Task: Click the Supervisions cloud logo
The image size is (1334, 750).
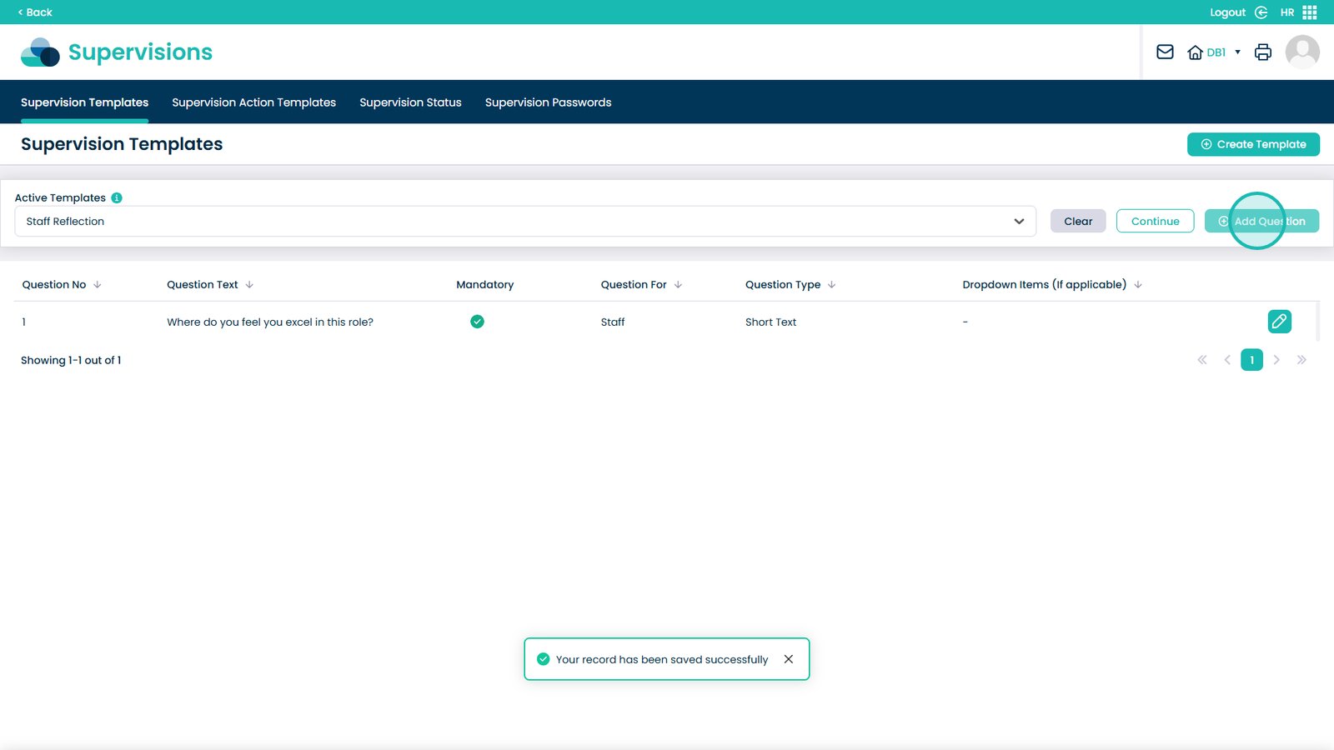Action: tap(40, 52)
